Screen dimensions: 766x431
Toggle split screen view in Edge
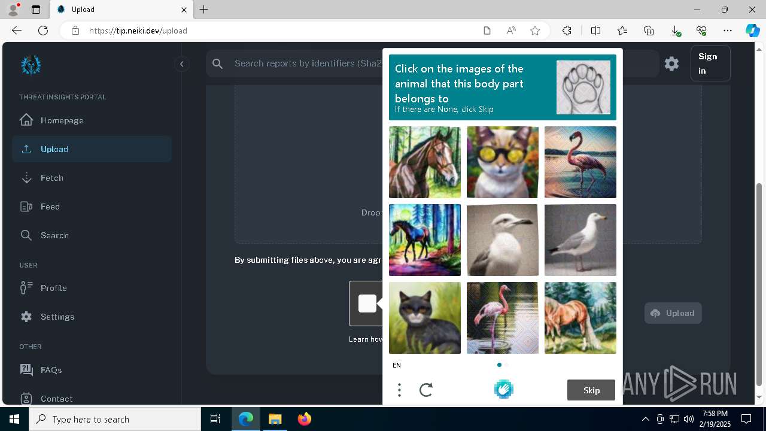point(595,31)
